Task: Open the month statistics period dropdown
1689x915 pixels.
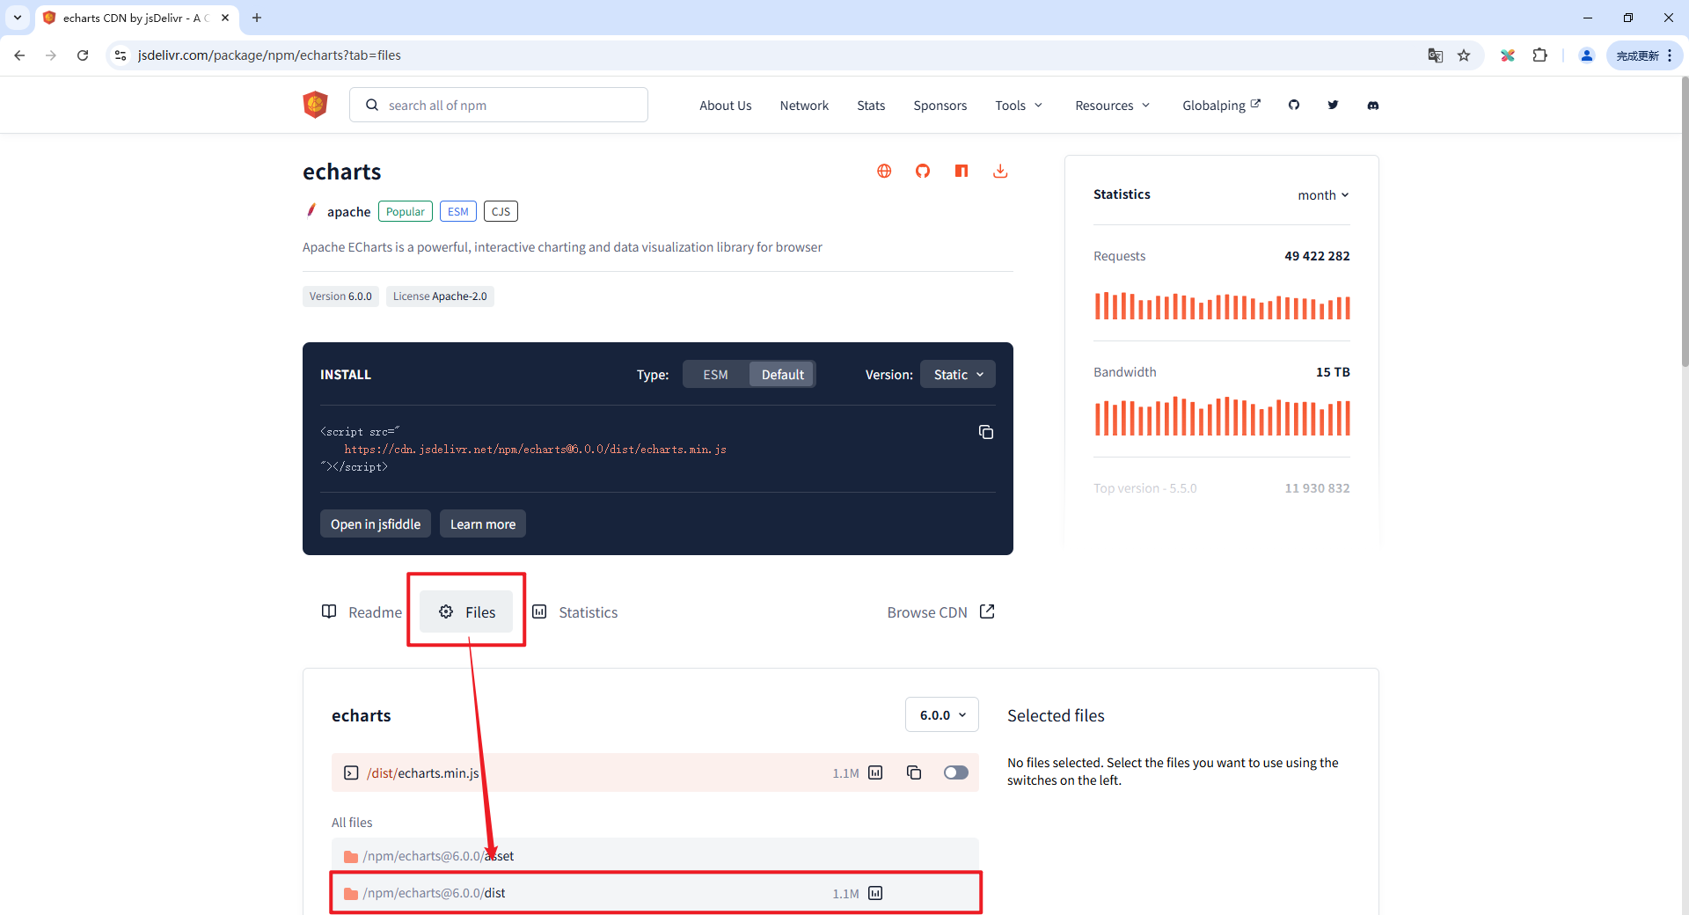Action: tap(1322, 194)
